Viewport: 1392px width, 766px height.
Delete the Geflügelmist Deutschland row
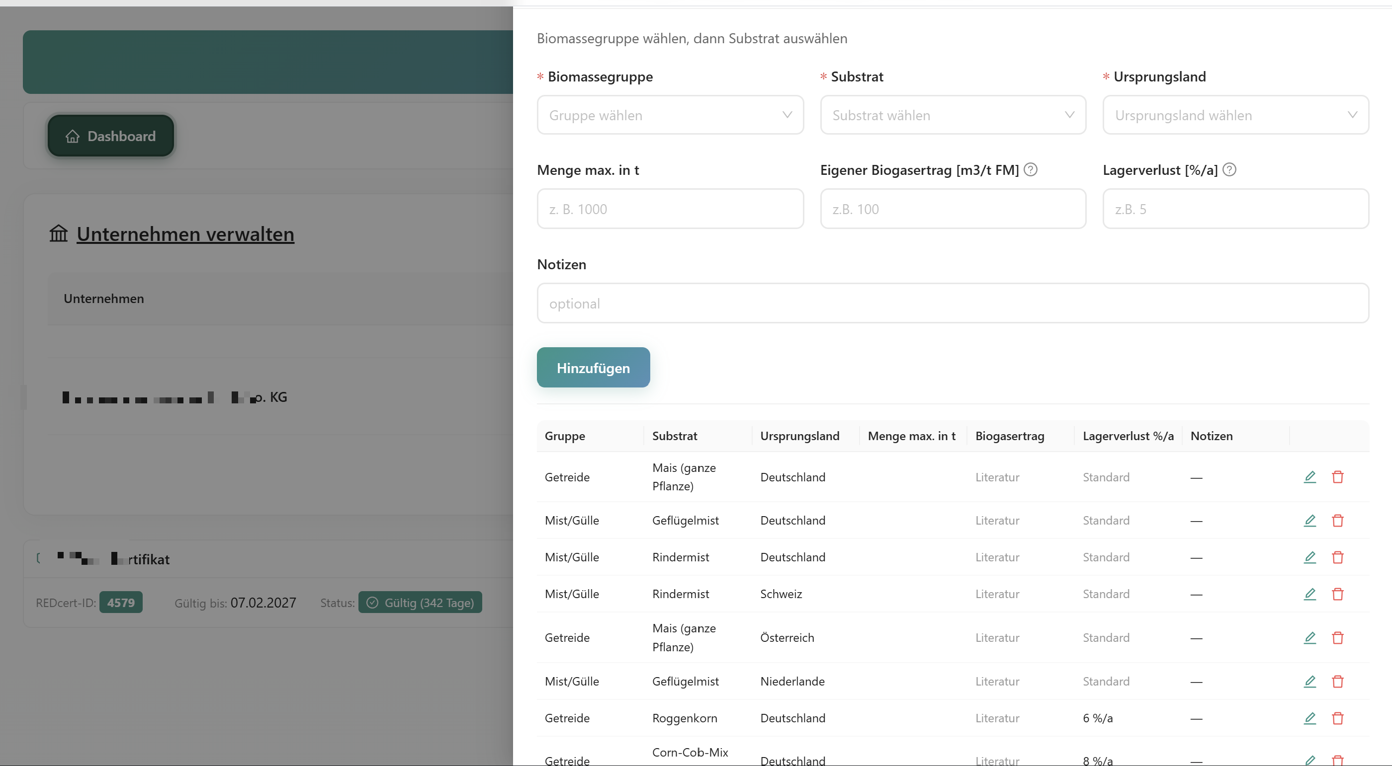[x=1337, y=521]
